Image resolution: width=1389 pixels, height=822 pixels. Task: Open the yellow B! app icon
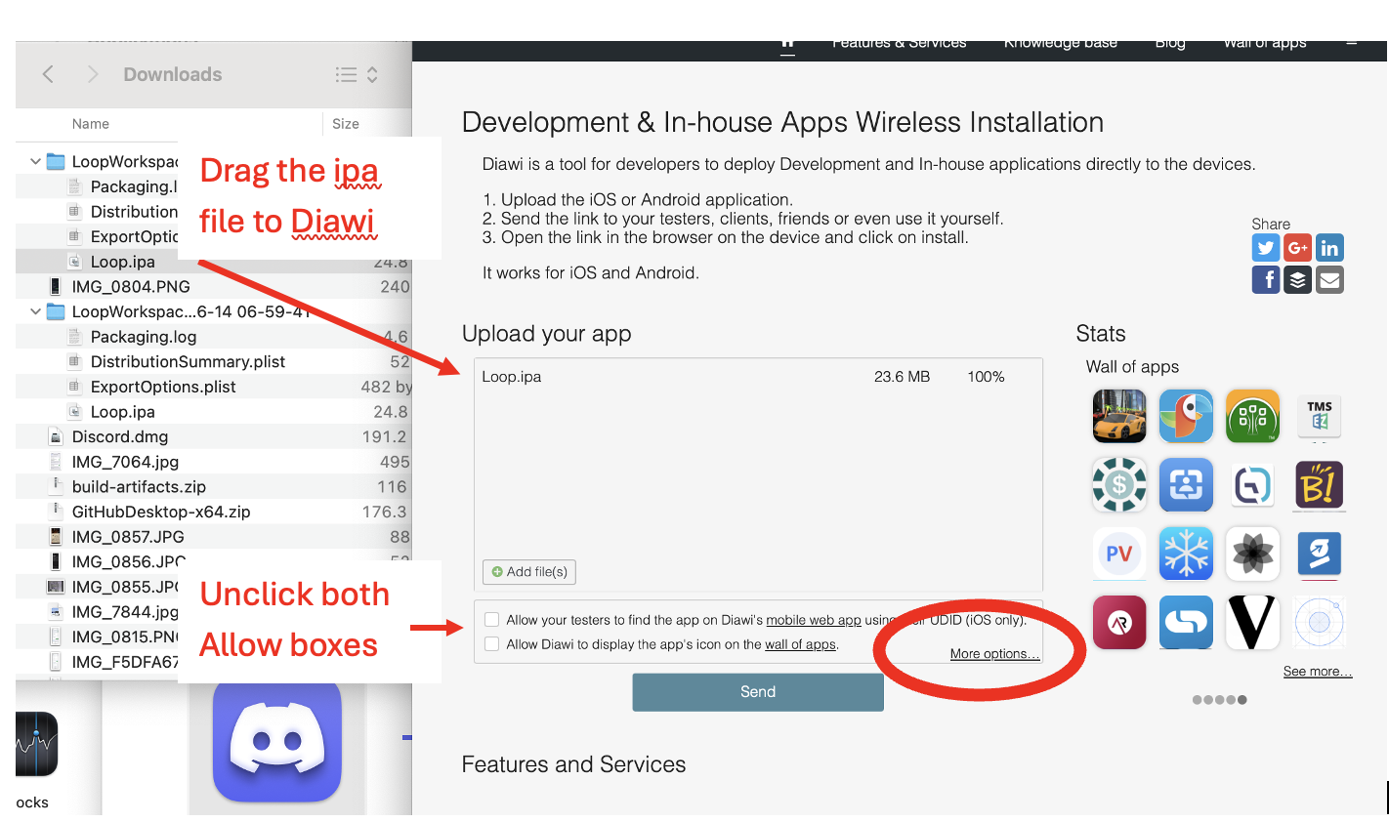1320,484
